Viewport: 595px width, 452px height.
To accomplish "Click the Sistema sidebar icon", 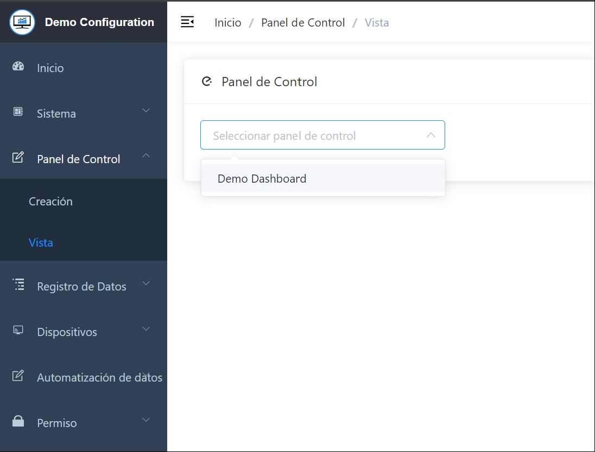I will (18, 112).
